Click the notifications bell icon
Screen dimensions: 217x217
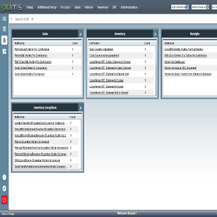(4, 40)
